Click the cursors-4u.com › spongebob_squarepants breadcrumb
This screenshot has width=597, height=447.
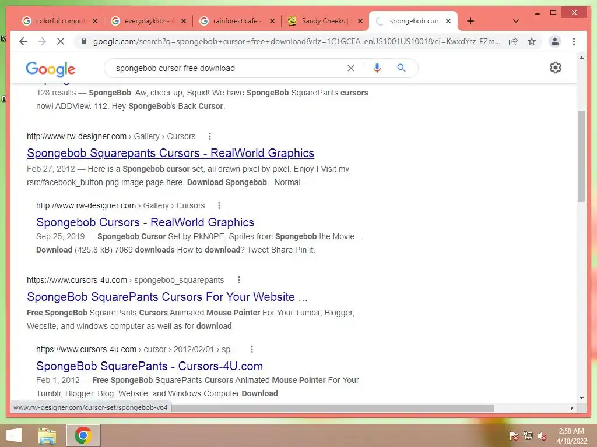click(125, 280)
